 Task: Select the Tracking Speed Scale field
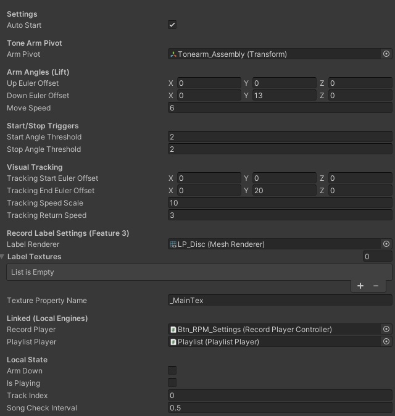(x=280, y=203)
